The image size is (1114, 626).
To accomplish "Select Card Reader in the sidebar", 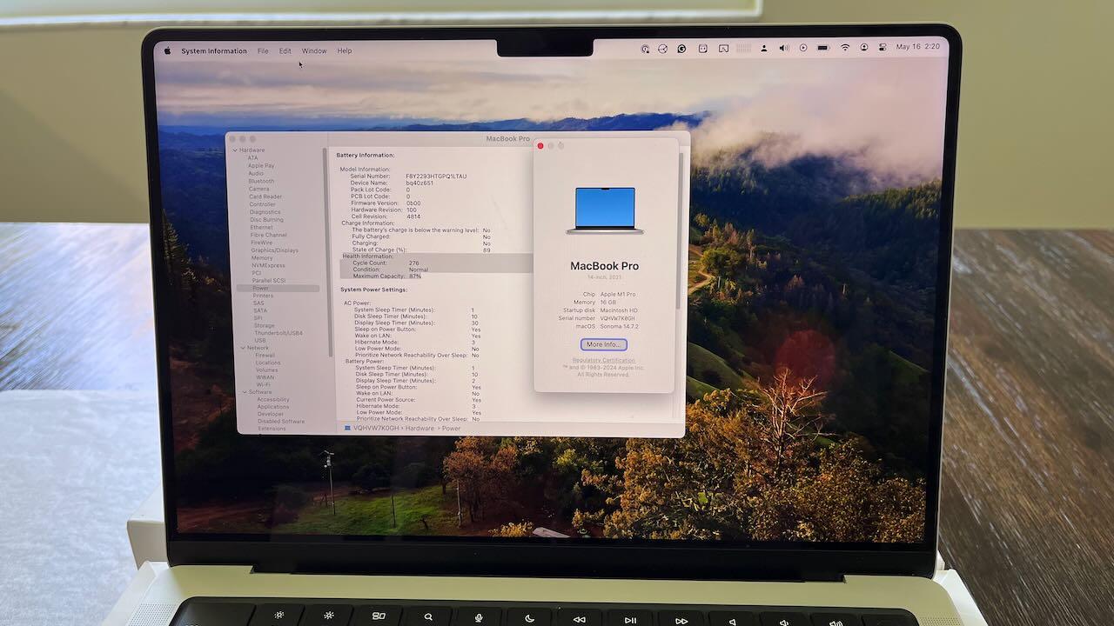I will point(265,197).
